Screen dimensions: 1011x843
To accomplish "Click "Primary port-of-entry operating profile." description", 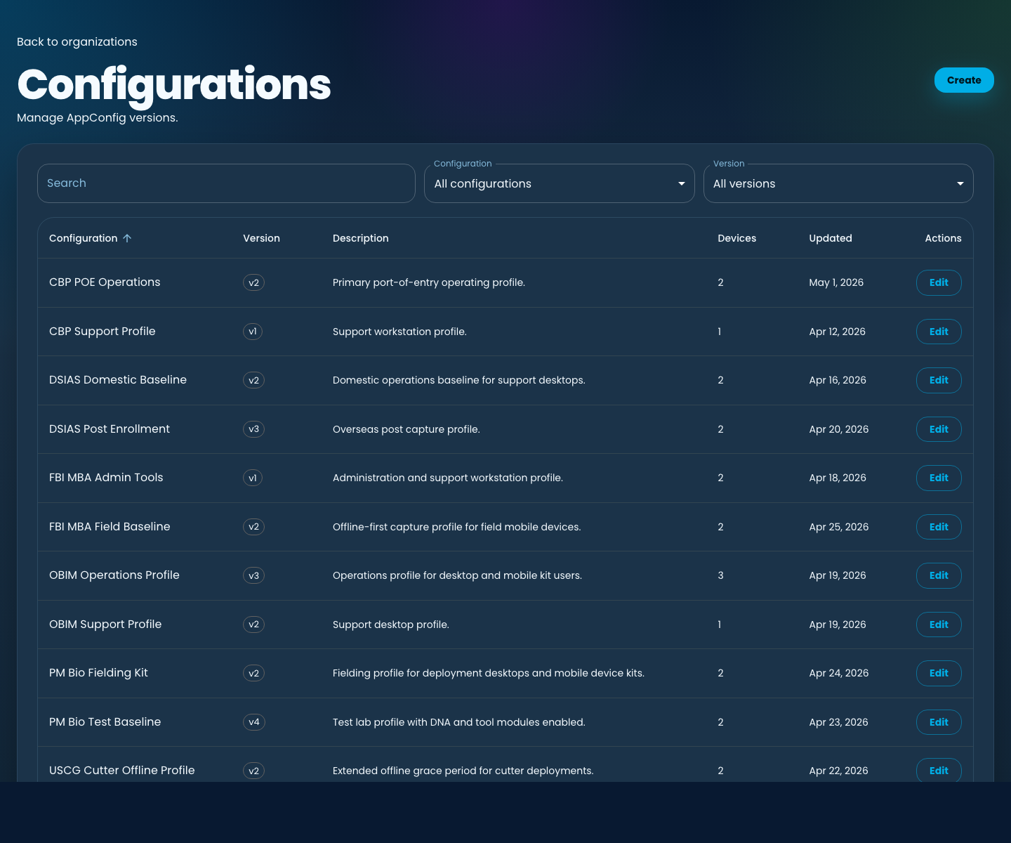I will pos(429,282).
